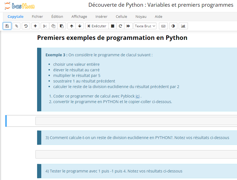Screen dimensions: 237x180
Task: Click the undo arrow toolbar icon
Action: click(x=26, y=26)
